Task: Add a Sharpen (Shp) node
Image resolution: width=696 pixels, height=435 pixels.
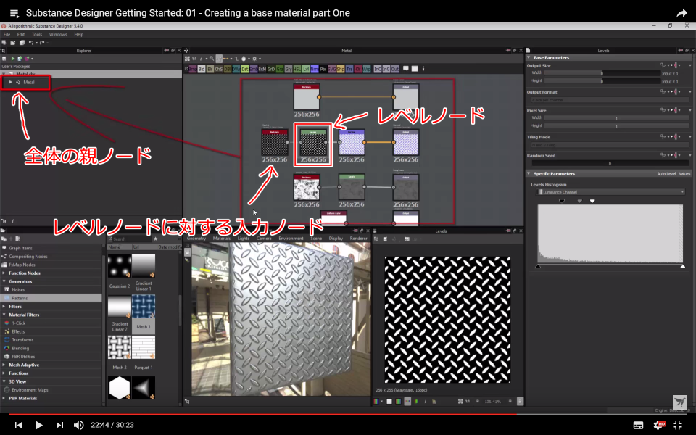Action: coord(341,69)
